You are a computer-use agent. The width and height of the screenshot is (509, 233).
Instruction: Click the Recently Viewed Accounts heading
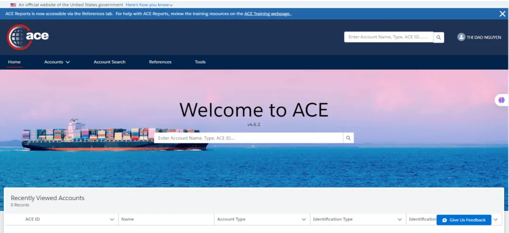48,198
